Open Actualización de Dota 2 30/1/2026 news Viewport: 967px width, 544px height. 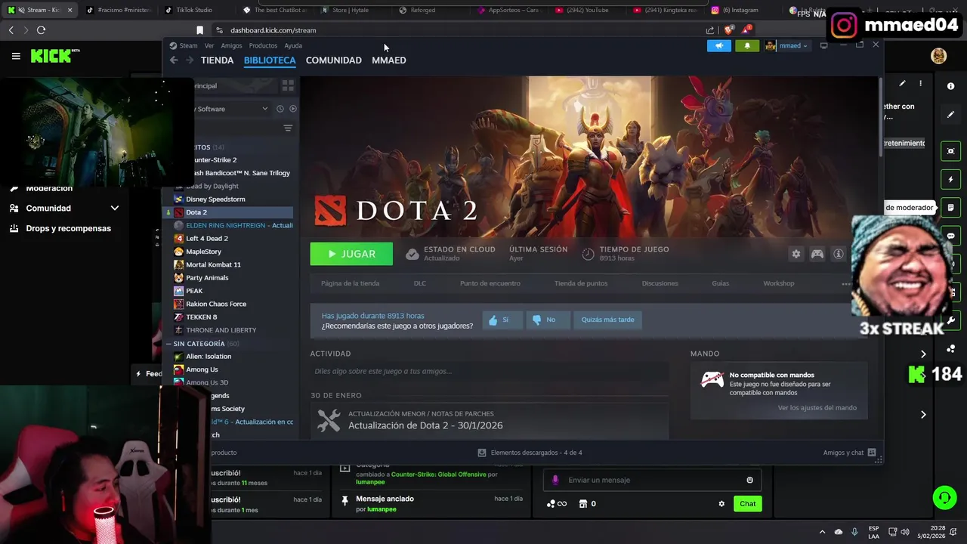click(x=425, y=425)
